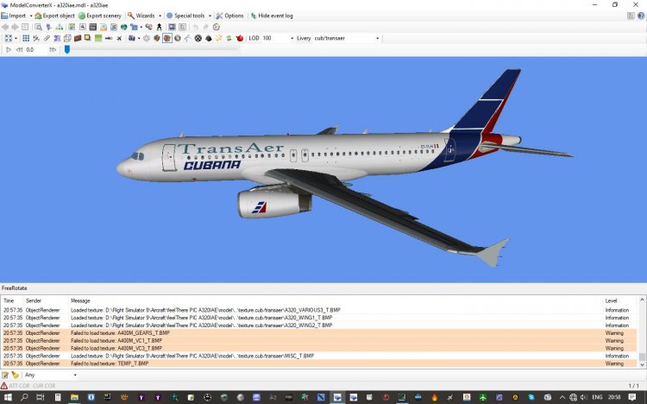Toggle the highlighted brown textured cube icon
Screen dimensions: 647x404
(x=167, y=38)
